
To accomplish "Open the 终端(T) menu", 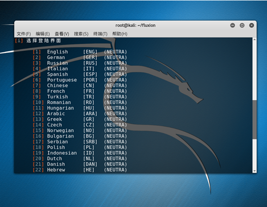I will tap(100, 34).
